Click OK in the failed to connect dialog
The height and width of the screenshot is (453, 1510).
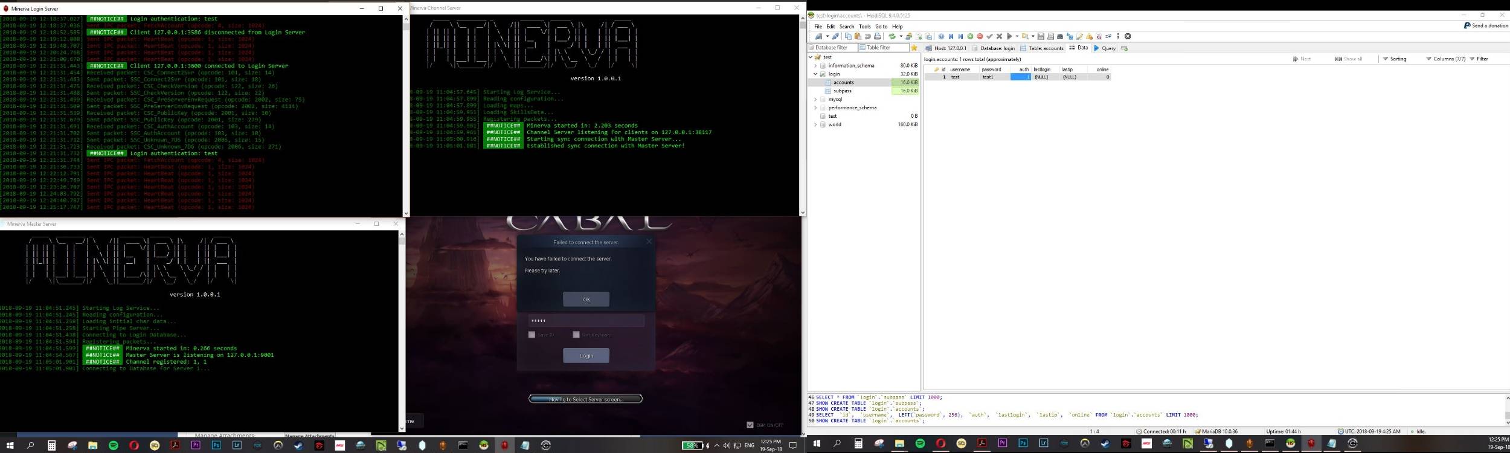point(586,299)
